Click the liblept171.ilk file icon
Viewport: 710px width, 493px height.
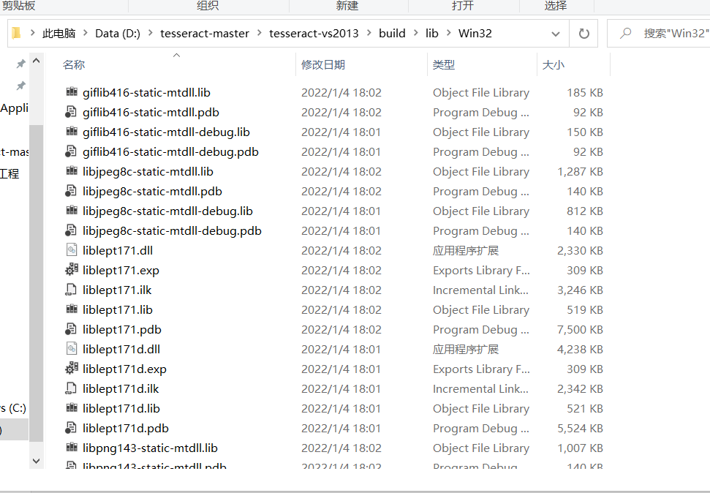(72, 290)
